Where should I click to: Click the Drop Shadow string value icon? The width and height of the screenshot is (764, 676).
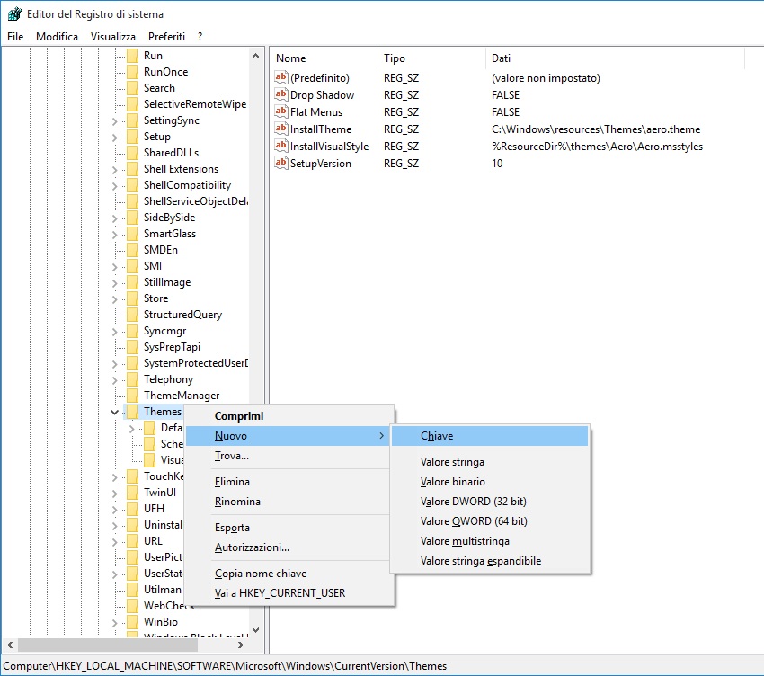click(280, 95)
